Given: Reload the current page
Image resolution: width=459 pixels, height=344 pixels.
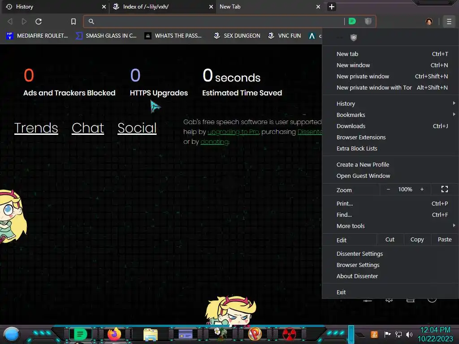Looking at the screenshot, I should click(x=39, y=21).
